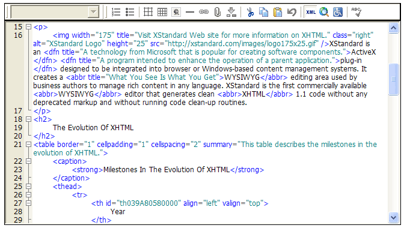Click 'What You See Is What You Get' title
The height and width of the screenshot is (228, 404).
click(162, 77)
